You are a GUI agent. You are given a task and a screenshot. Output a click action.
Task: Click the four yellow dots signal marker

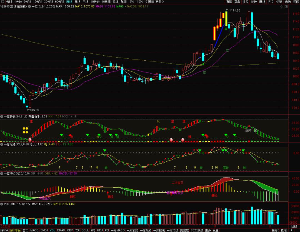click(25, 130)
